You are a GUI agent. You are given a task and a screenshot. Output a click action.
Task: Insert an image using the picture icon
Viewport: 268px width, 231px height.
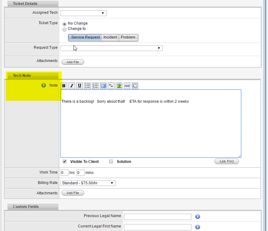[x=119, y=86]
